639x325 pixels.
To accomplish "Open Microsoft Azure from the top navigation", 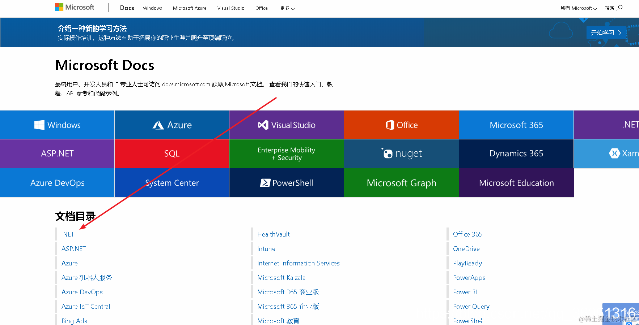I will click(189, 8).
